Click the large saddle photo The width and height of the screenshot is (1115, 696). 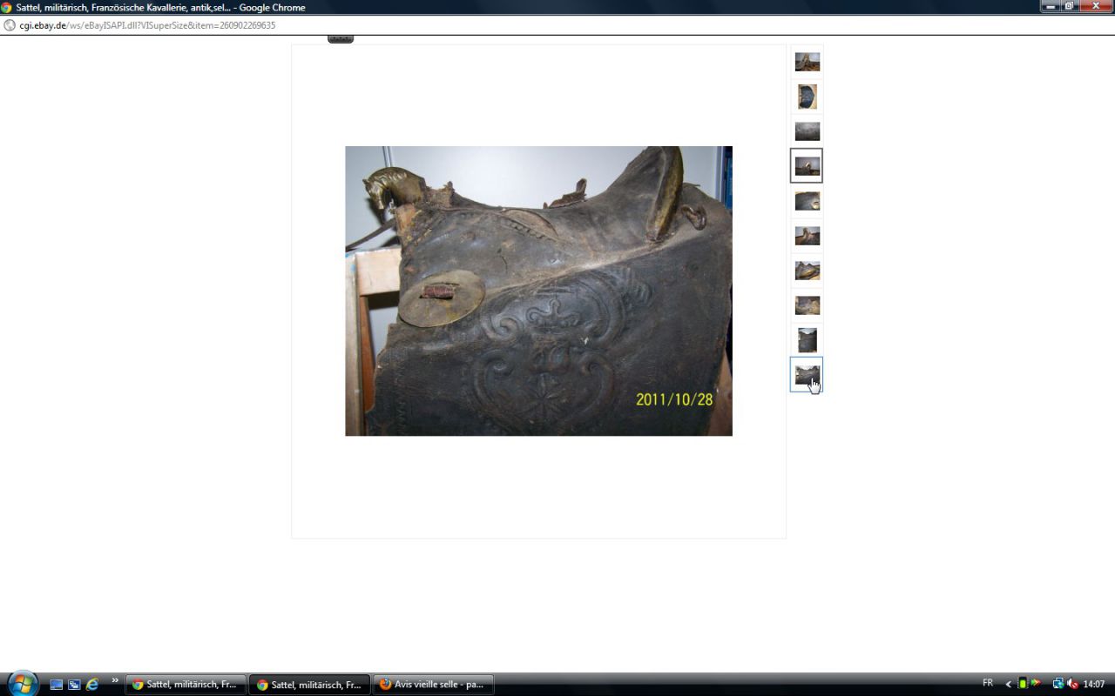click(x=538, y=291)
